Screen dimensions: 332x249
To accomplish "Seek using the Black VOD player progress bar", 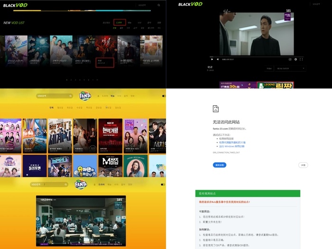I will point(257,57).
